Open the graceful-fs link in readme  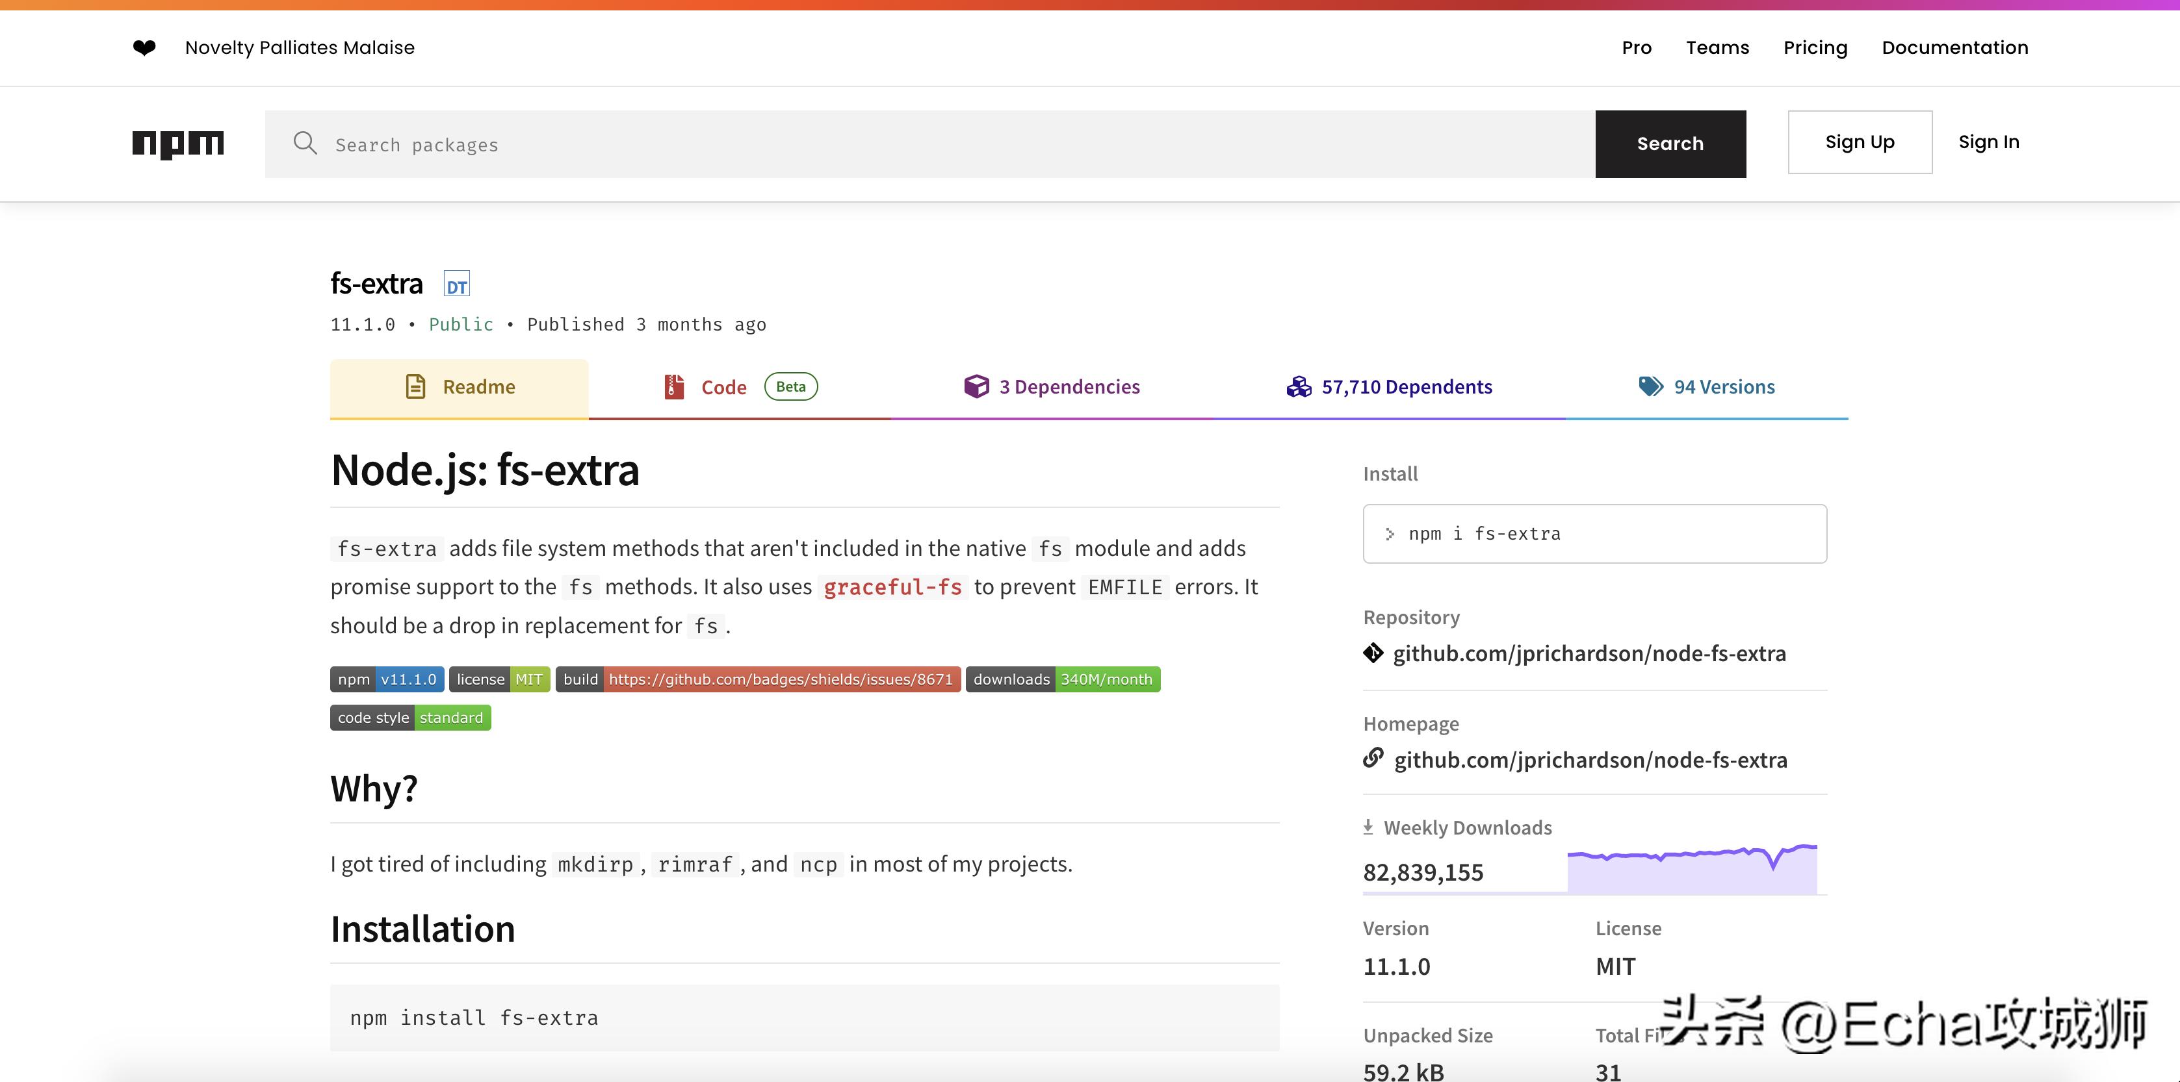892,586
